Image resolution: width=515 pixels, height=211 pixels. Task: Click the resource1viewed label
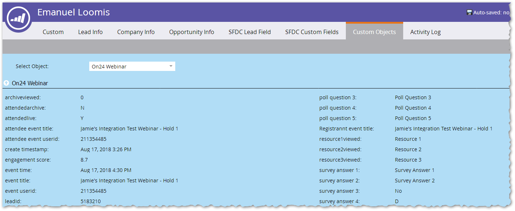coord(340,139)
